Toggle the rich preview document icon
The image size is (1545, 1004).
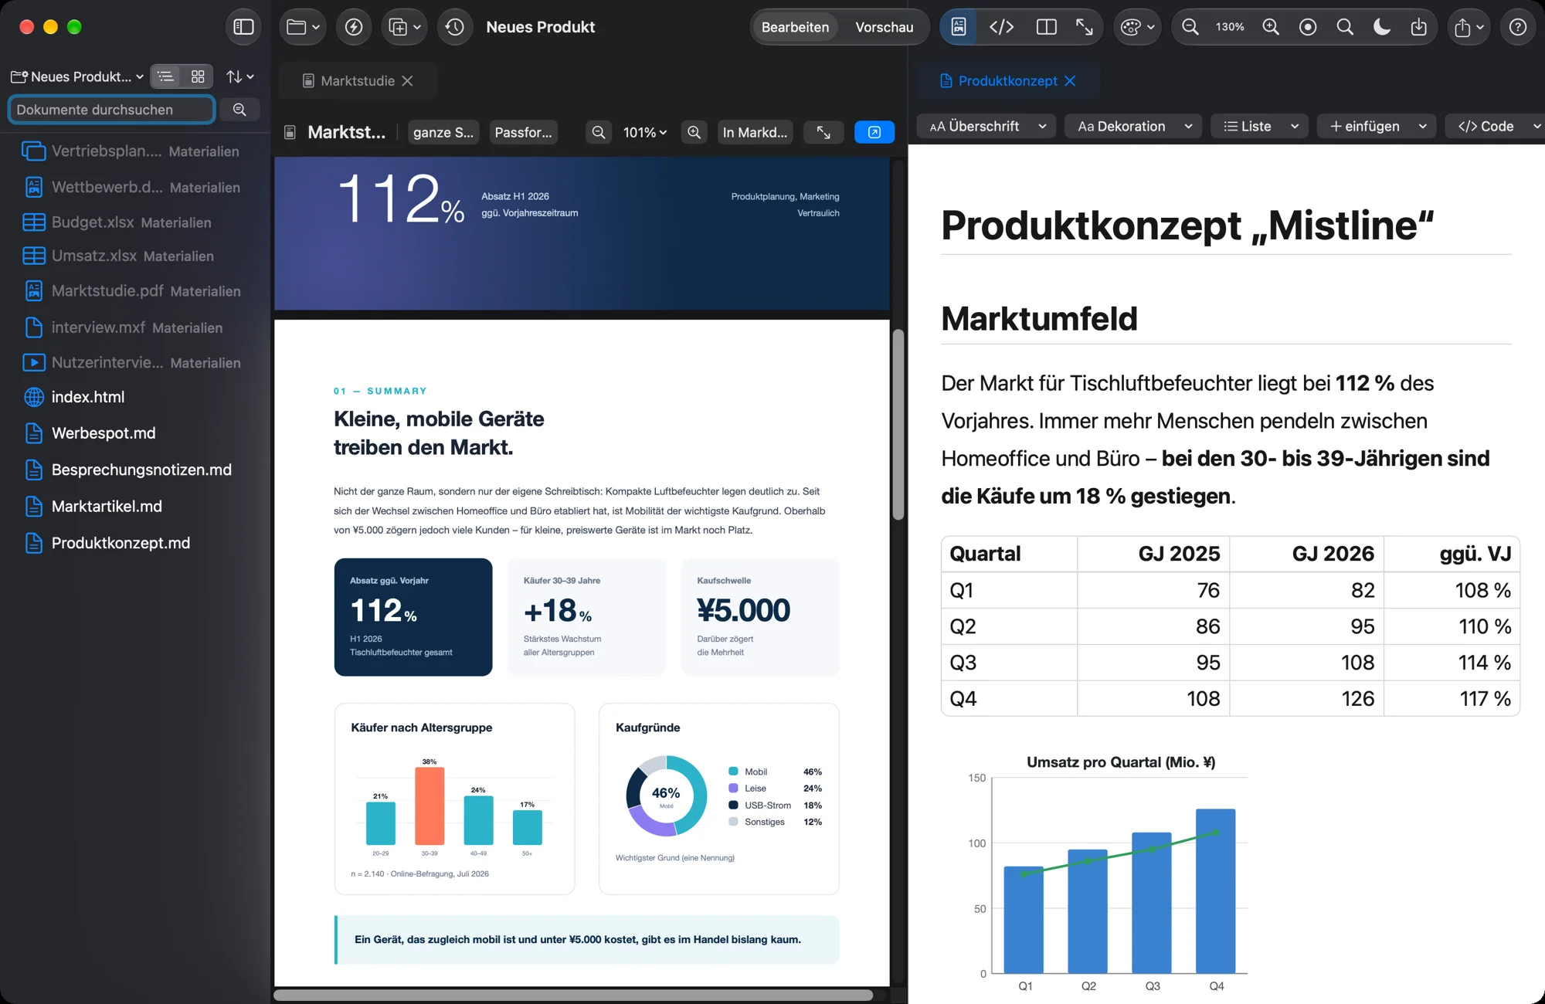[x=959, y=27]
